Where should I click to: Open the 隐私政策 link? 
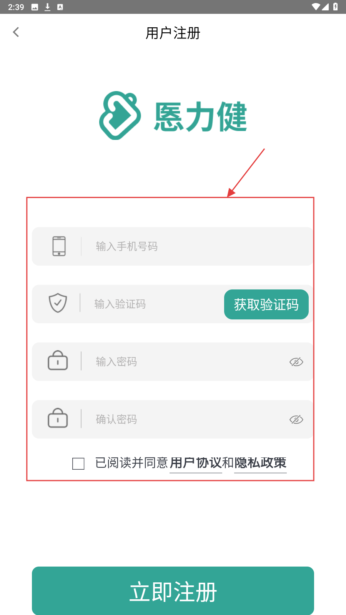[x=260, y=463]
